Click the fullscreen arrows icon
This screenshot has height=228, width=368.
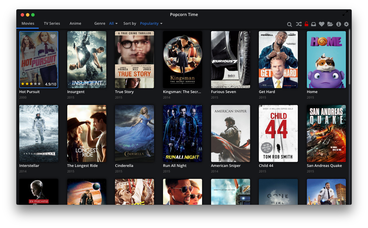click(x=345, y=13)
